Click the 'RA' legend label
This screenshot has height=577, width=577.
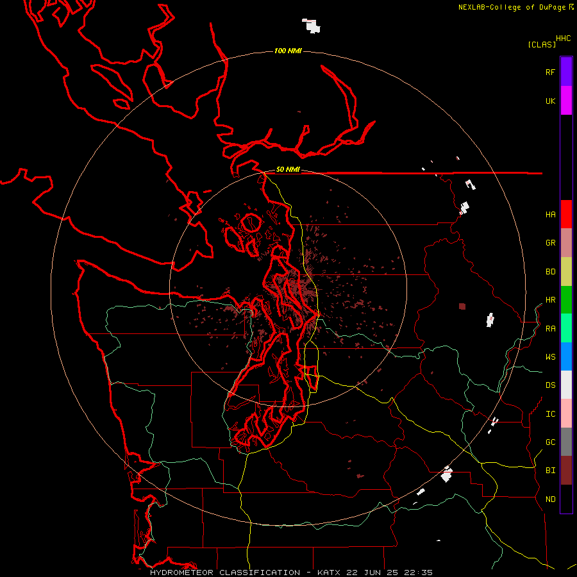[550, 329]
